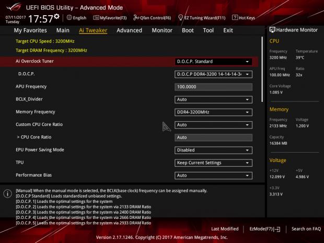This screenshot has height=243, width=324.
Task: Click the Hardware Monitor panel icon
Action: point(272,30)
